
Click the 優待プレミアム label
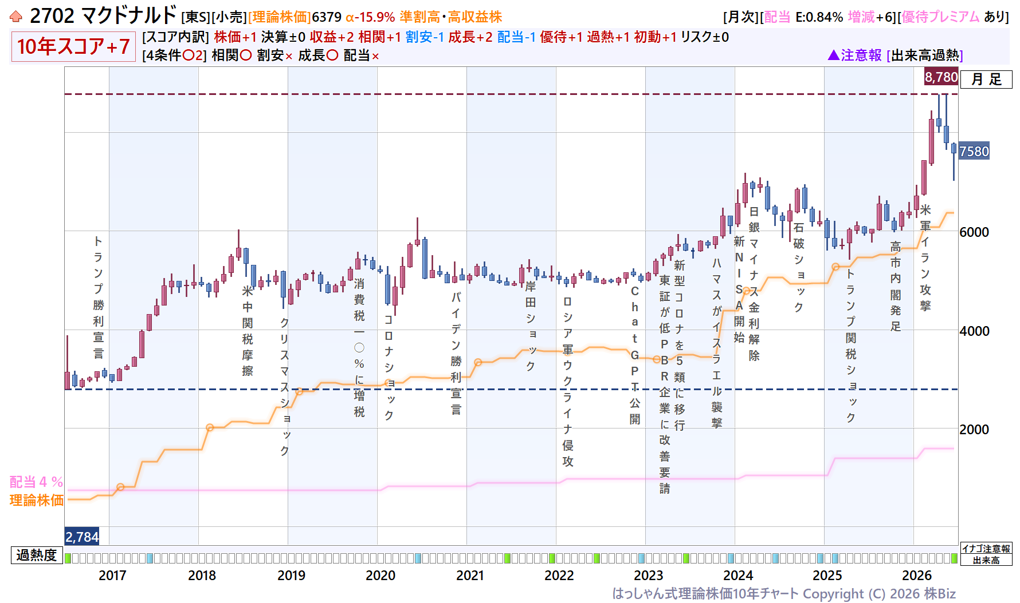click(x=940, y=17)
